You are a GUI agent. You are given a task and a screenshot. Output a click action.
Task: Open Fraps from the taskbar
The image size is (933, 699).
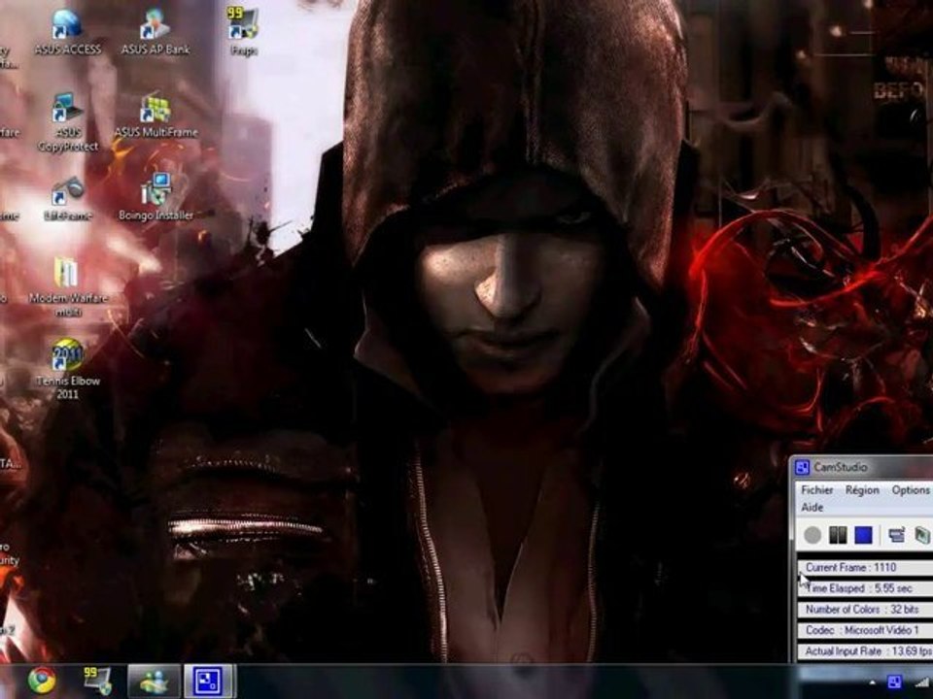97,681
